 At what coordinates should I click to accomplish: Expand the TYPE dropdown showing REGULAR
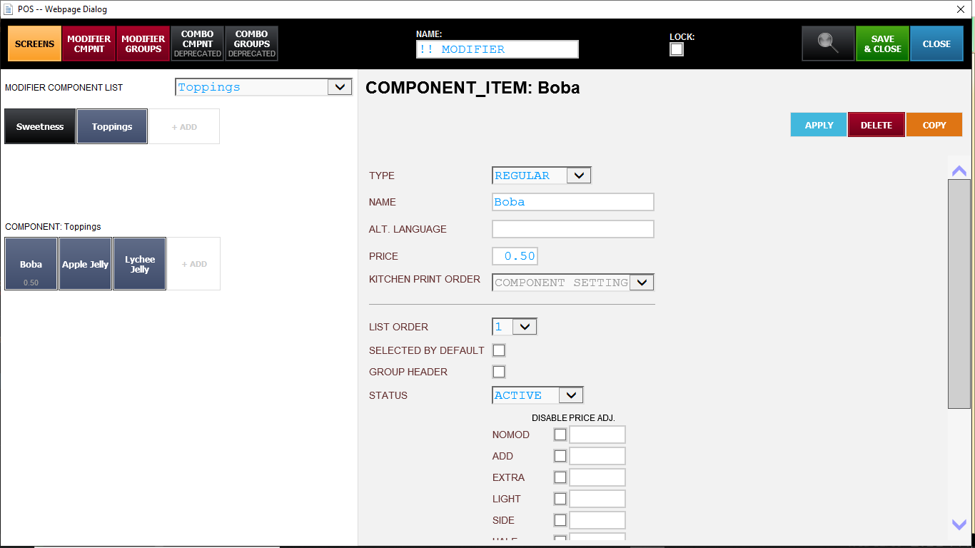click(x=578, y=176)
